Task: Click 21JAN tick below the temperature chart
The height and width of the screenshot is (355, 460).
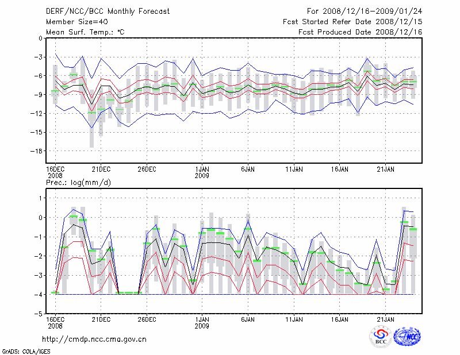Action: pos(386,169)
